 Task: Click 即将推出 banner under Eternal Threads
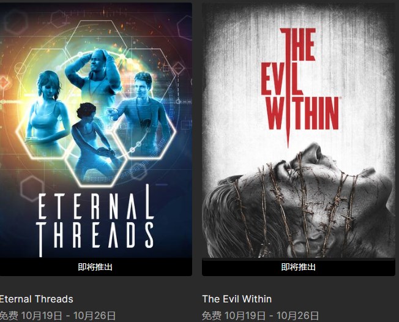tap(96, 267)
